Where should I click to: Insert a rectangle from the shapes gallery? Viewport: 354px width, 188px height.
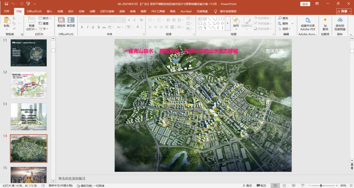pos(218,19)
